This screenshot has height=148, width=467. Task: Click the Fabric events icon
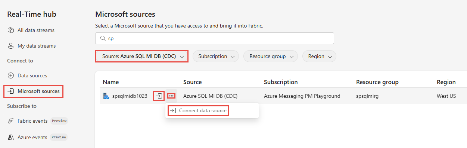click(x=11, y=121)
